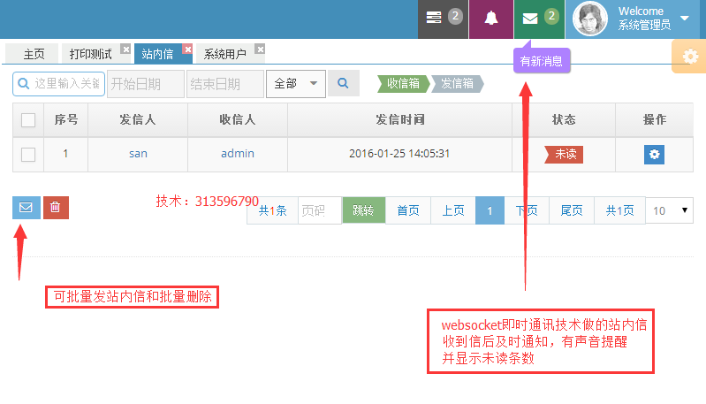
Task: Open the notification bell
Action: (490, 18)
